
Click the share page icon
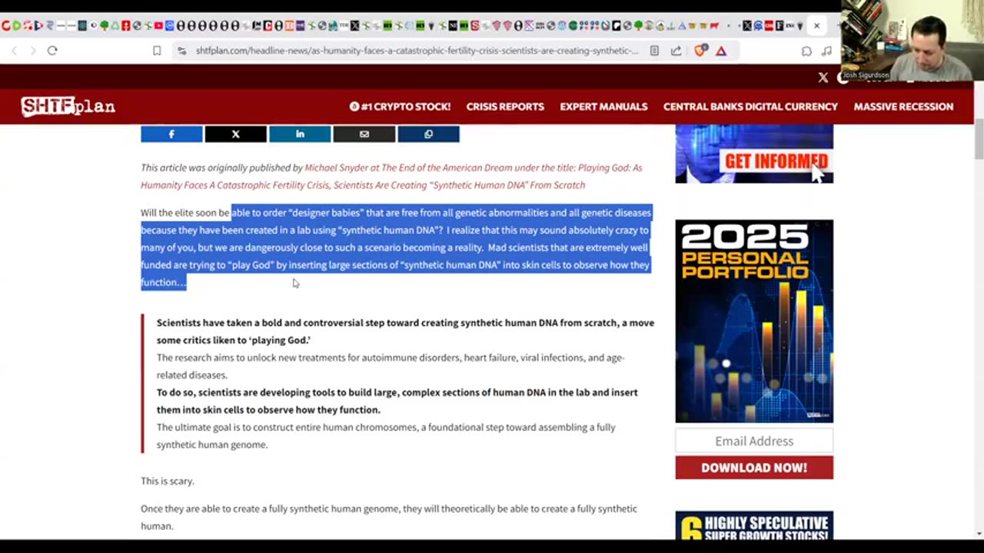tap(676, 51)
